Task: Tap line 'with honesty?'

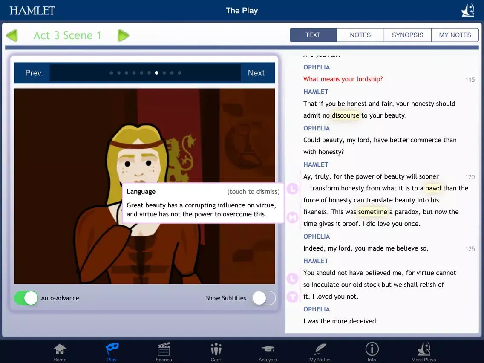Action: point(323,152)
